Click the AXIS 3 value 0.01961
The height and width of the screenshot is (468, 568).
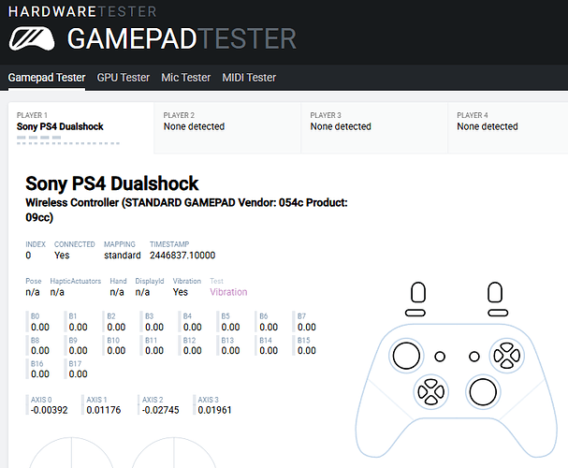(214, 410)
